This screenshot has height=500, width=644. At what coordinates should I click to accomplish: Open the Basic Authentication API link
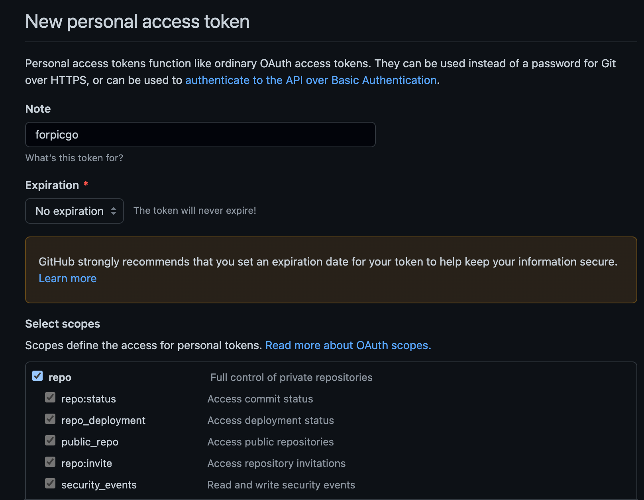311,80
